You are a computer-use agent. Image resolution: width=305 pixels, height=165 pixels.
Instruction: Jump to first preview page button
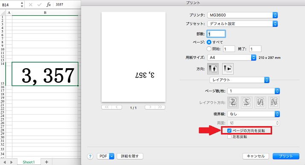click(107, 107)
